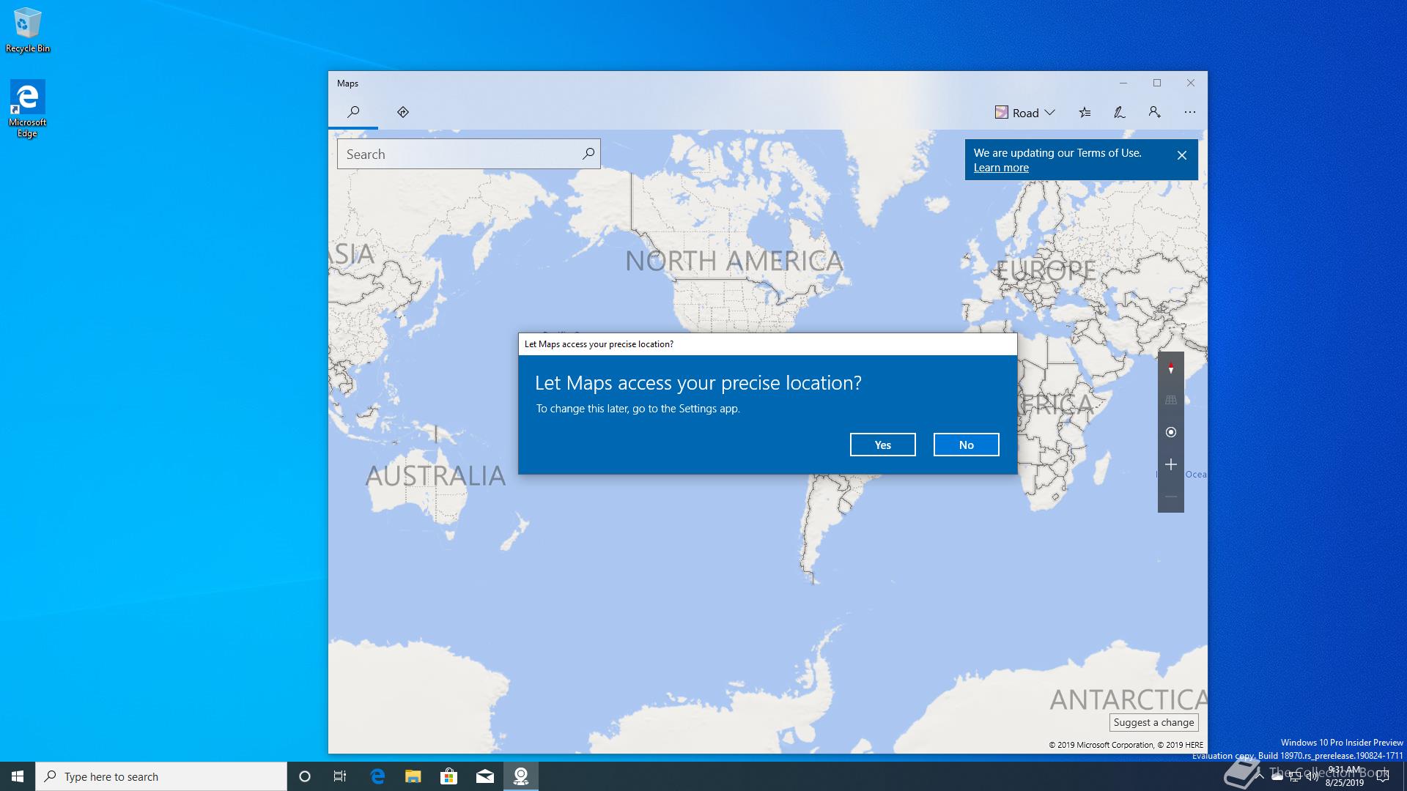Image resolution: width=1407 pixels, height=791 pixels.
Task: Zoom out with the minus button
Action: [1171, 497]
